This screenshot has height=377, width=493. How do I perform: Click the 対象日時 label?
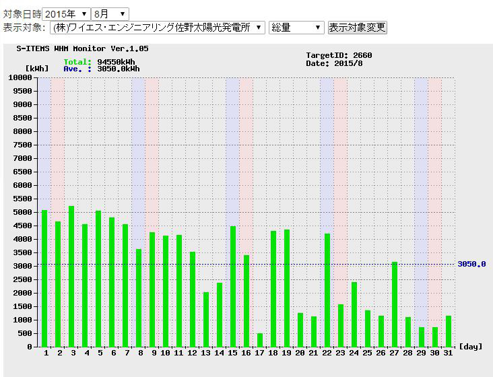click(22, 14)
